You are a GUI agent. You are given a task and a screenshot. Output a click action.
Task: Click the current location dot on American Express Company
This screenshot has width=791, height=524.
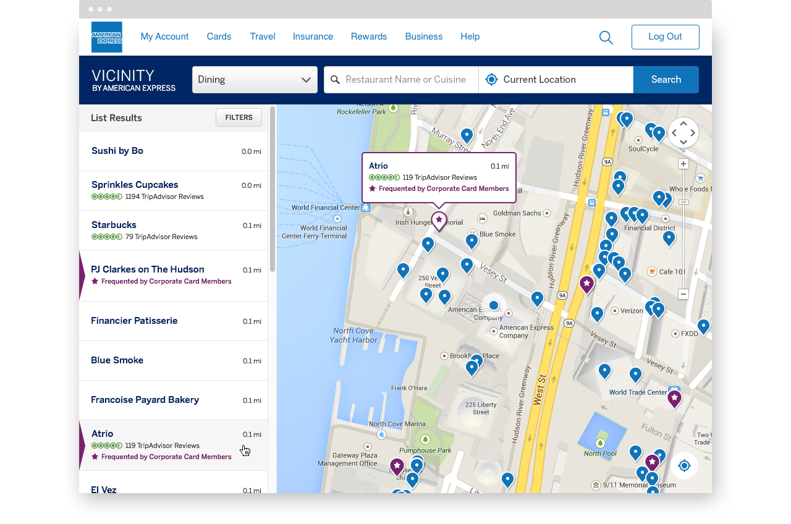494,305
